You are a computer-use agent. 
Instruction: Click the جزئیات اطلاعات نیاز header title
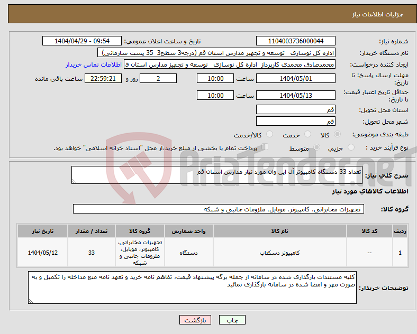(378, 14)
